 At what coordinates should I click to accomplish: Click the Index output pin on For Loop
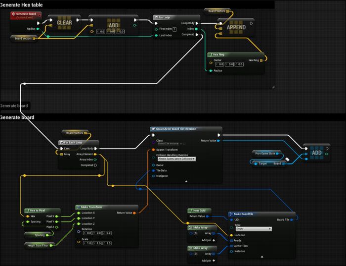(196, 29)
